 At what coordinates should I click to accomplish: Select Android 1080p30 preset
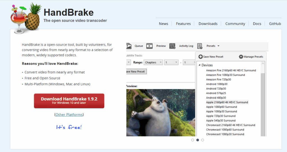pos(217,84)
